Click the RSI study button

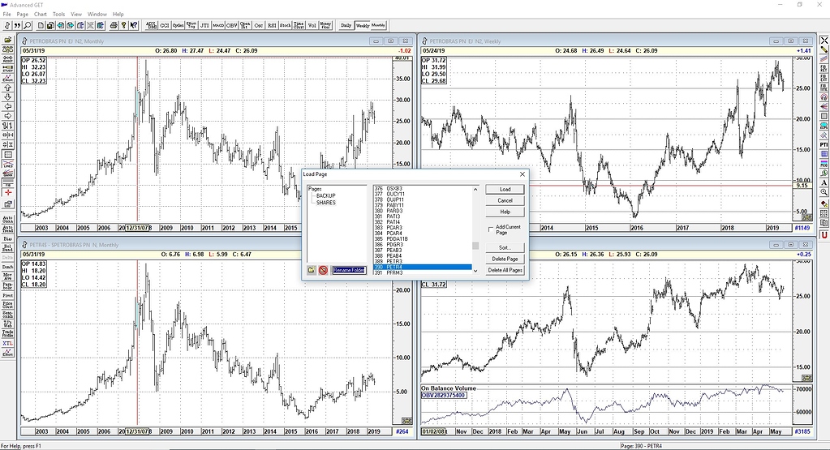[272, 25]
